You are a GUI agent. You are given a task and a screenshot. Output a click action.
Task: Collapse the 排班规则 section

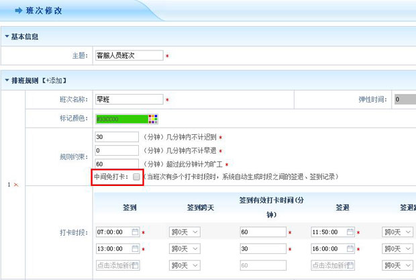[7, 80]
